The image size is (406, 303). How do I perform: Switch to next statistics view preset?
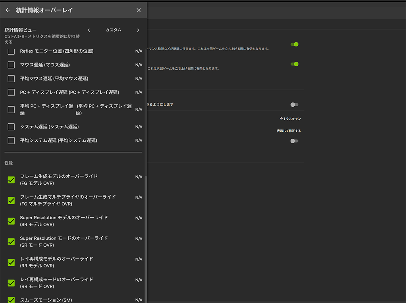[x=138, y=30]
